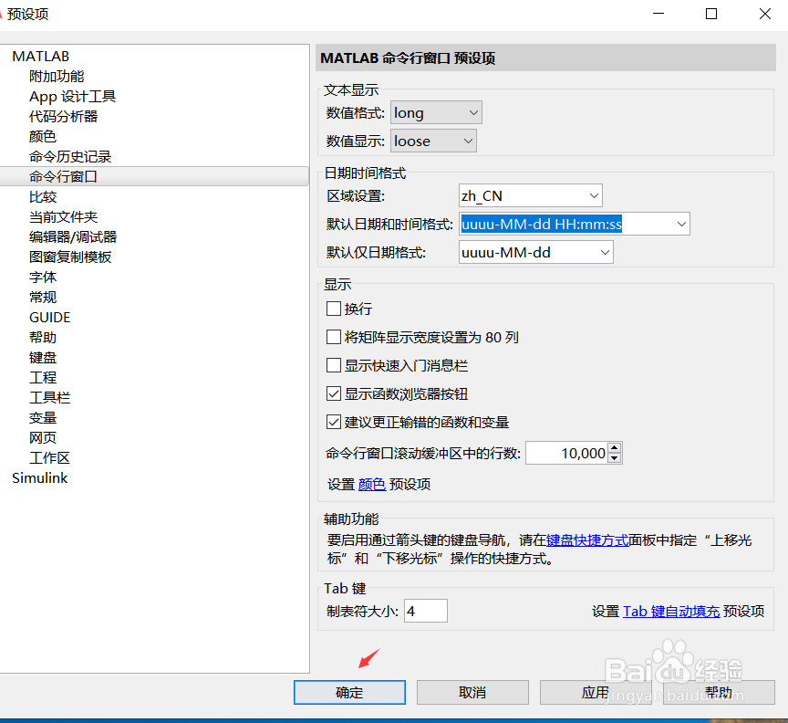
Task: Select MATLAB root in preferences tree
Action: click(x=40, y=57)
